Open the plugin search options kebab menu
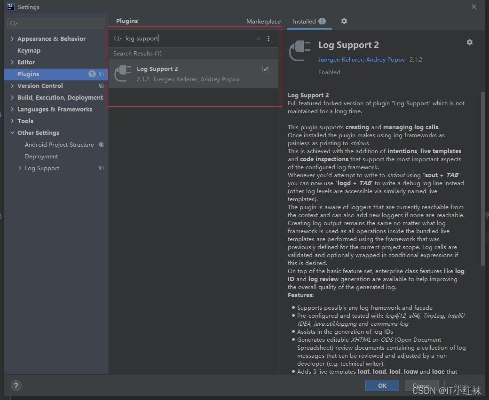The width and height of the screenshot is (489, 400). click(x=268, y=39)
